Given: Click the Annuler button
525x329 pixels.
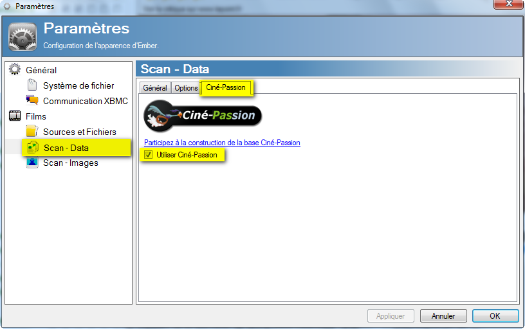Looking at the screenshot, I should [443, 316].
